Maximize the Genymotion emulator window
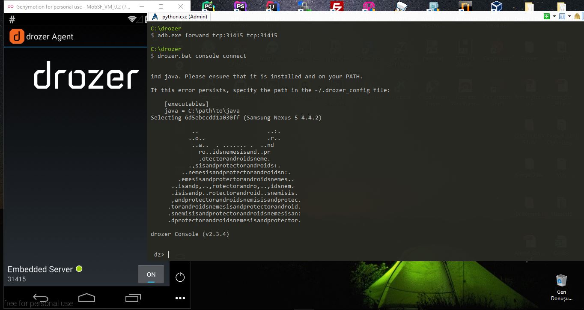584x310 pixels. click(161, 7)
